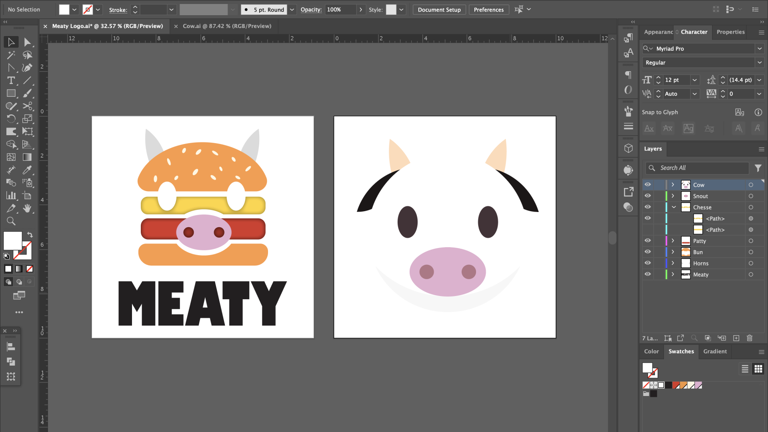
Task: Delete selection with Layers trash icon
Action: 750,338
